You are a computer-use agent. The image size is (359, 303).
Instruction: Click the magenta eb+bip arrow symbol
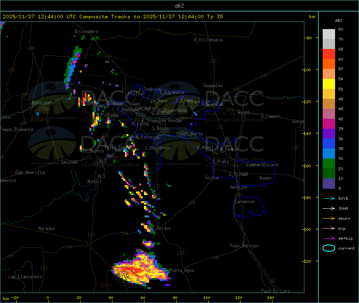(329, 238)
